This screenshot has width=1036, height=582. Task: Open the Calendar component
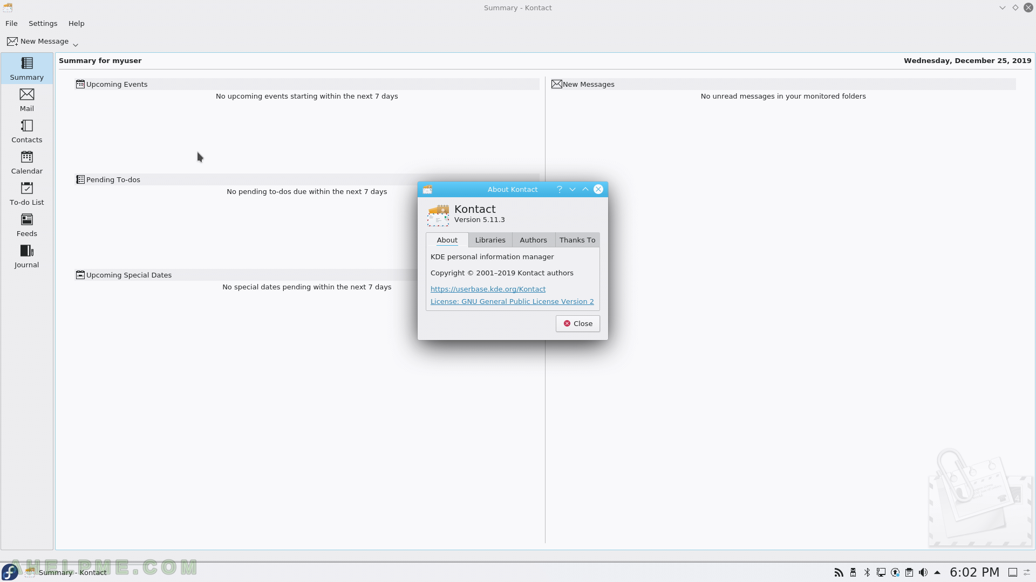click(x=27, y=163)
